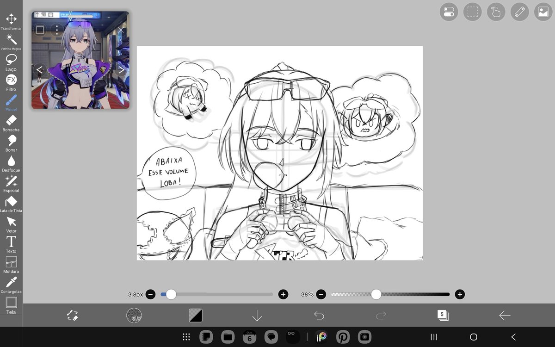This screenshot has height=347, width=555.
Task: Activate the Conta-gotas eyedropper tool
Action: tap(11, 285)
